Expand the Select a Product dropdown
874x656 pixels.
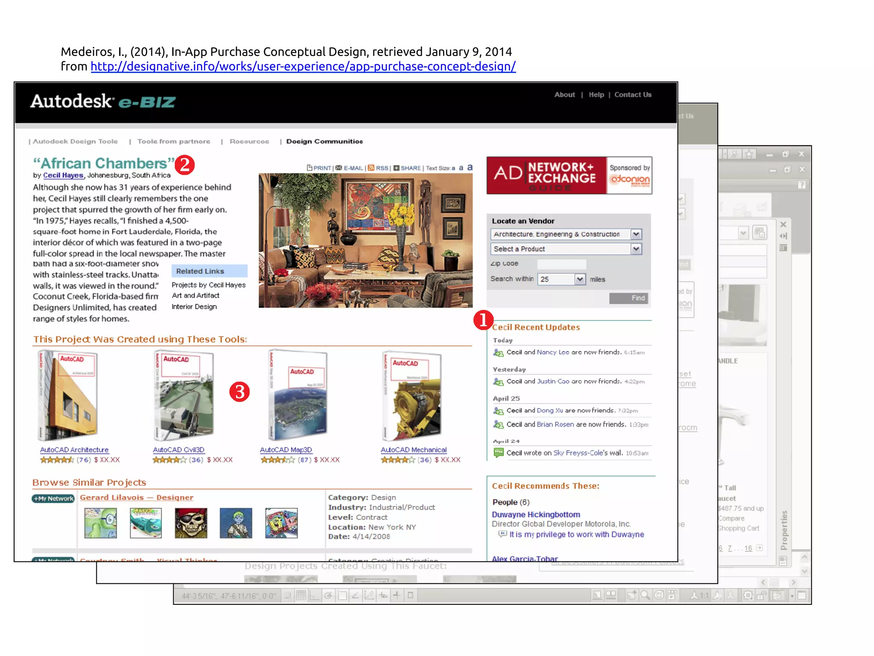tap(636, 249)
